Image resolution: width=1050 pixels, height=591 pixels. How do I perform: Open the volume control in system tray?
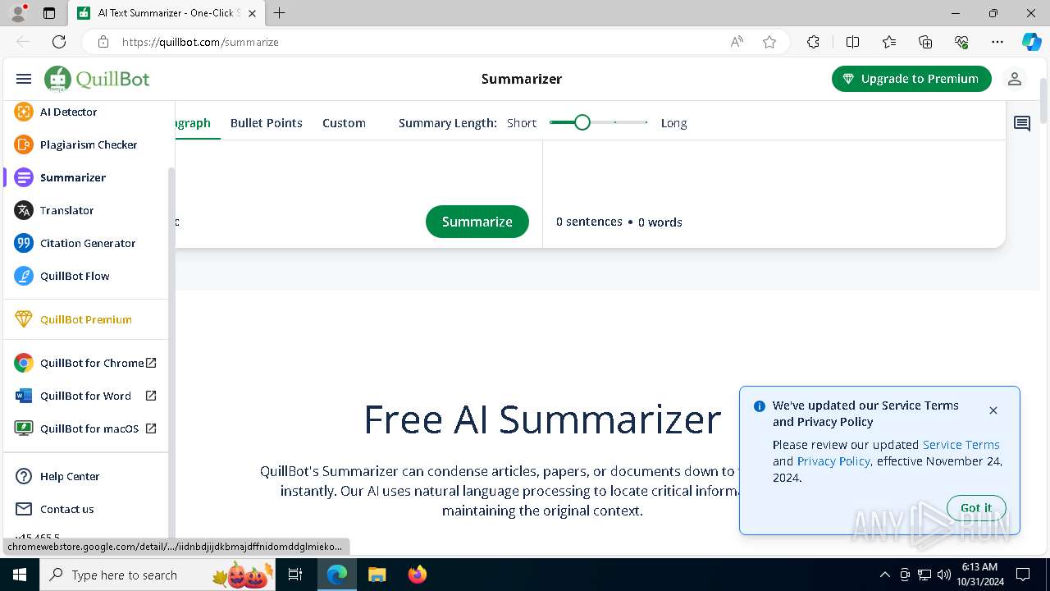[943, 575]
